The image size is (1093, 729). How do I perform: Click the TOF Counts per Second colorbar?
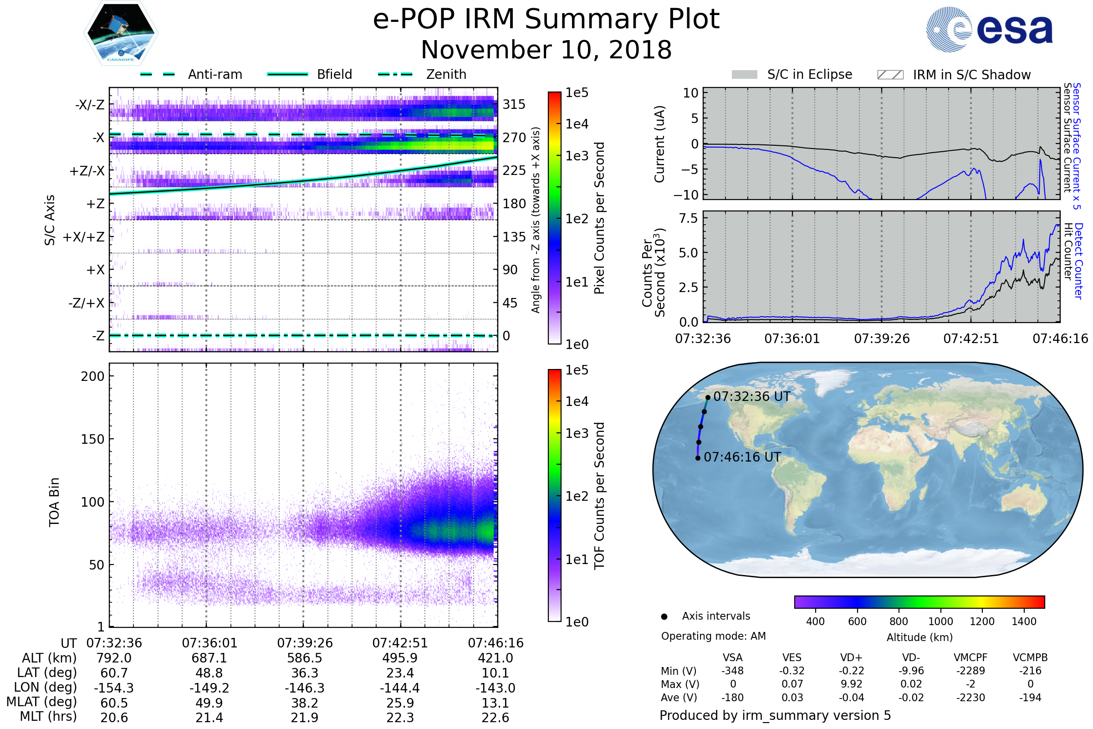click(554, 495)
